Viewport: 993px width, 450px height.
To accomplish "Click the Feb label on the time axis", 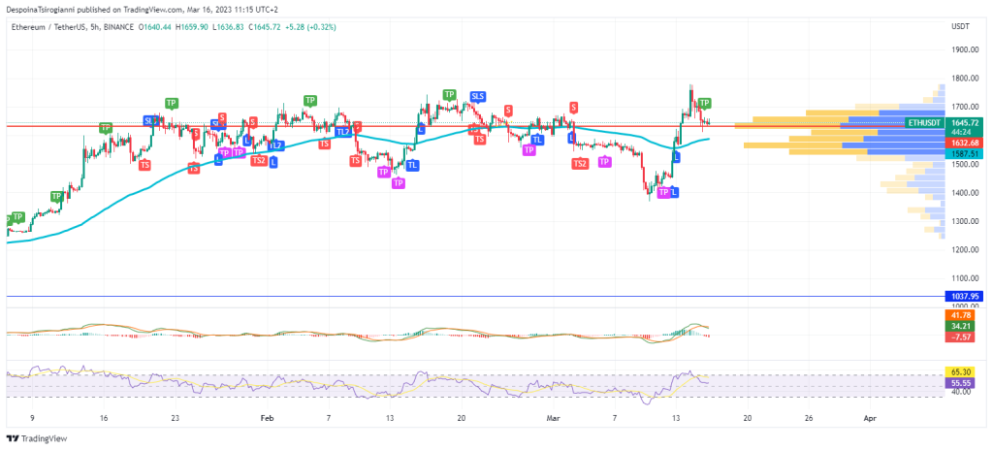I will (267, 418).
